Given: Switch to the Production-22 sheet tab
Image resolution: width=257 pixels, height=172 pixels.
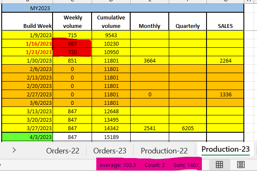Looking at the screenshot, I should [164, 150].
